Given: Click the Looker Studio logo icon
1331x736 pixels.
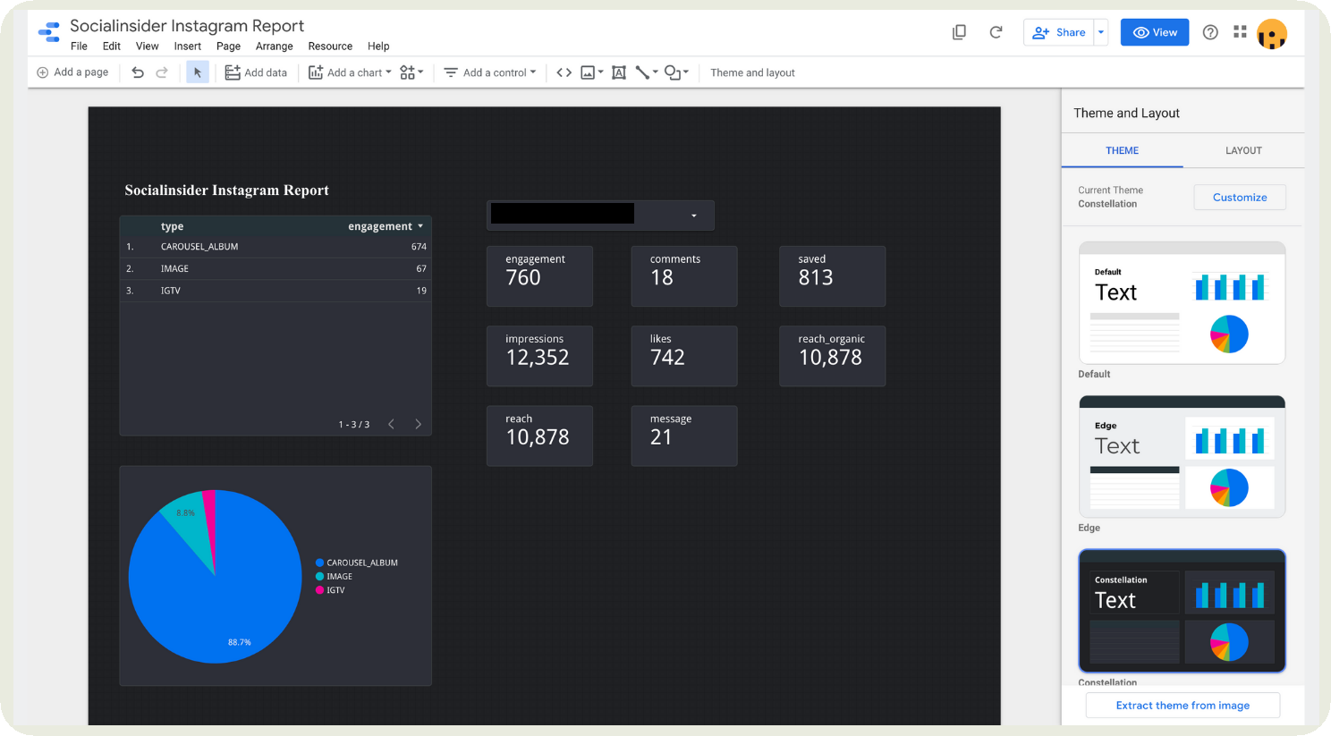Looking at the screenshot, I should click(x=49, y=33).
